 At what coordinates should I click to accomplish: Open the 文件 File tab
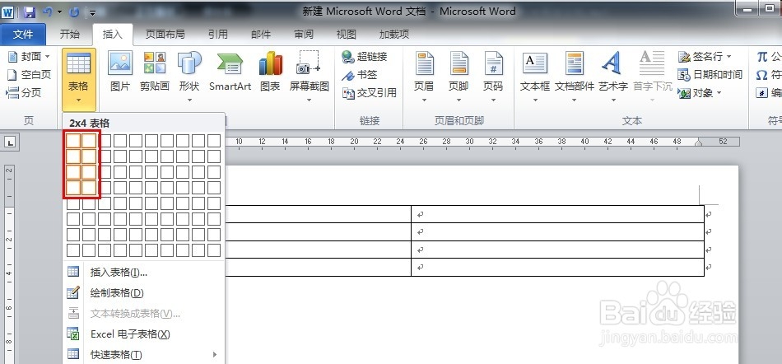(23, 35)
